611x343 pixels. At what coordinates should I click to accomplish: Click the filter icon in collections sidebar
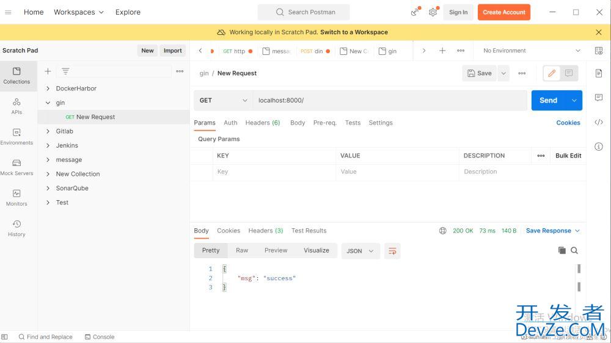tap(65, 71)
